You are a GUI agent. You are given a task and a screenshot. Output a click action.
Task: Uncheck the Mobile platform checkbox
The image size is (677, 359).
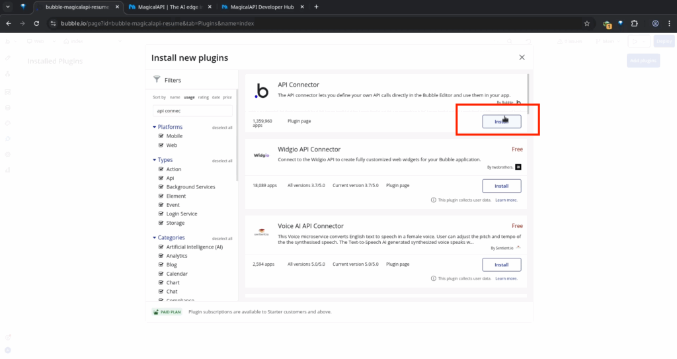point(161,136)
